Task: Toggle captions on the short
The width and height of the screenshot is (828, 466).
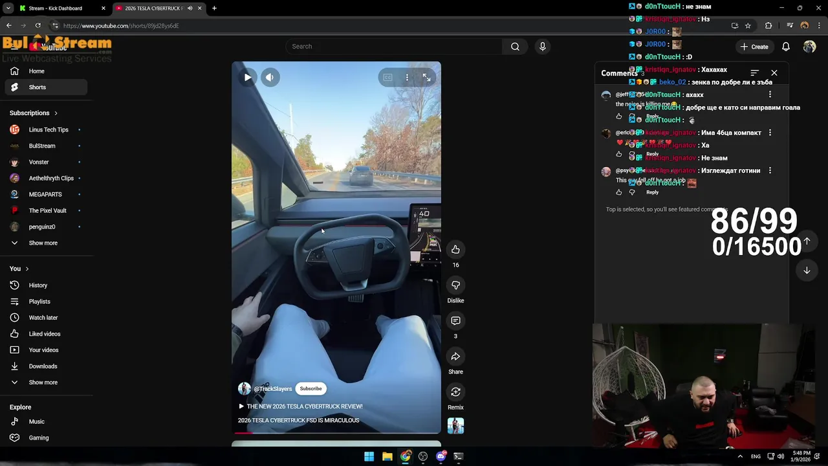Action: [x=387, y=78]
